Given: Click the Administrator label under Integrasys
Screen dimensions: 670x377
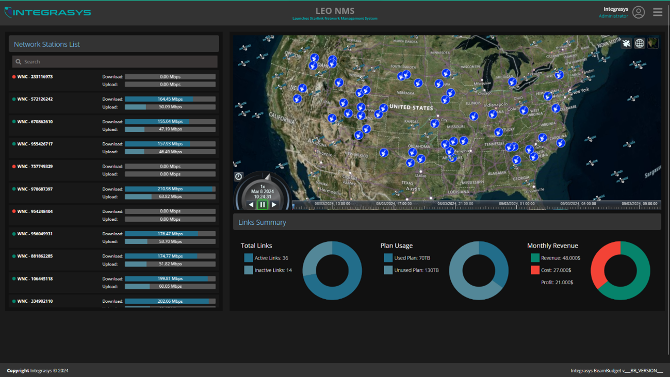Looking at the screenshot, I should tap(614, 15).
